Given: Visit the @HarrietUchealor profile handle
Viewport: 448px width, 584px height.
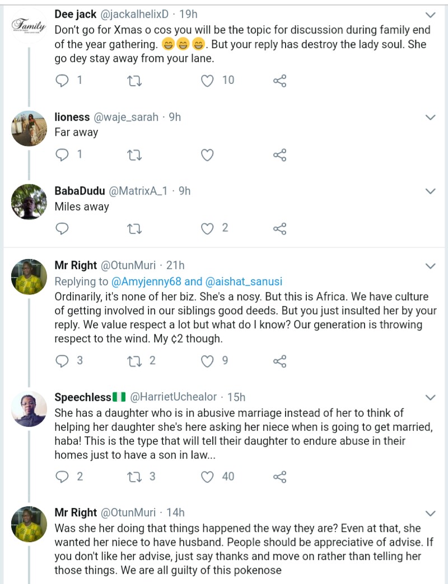Looking at the screenshot, I should point(174,397).
